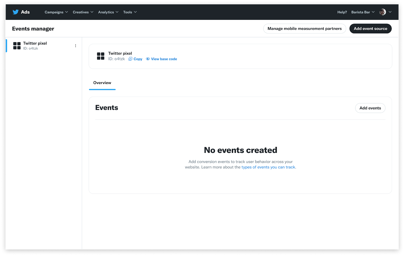
Task: Click the profile avatar
Action: [x=382, y=12]
